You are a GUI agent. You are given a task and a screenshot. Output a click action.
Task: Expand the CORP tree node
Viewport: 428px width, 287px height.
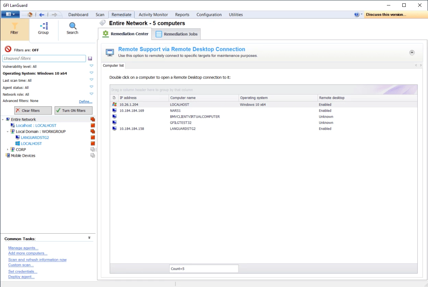pyautogui.click(x=8, y=149)
